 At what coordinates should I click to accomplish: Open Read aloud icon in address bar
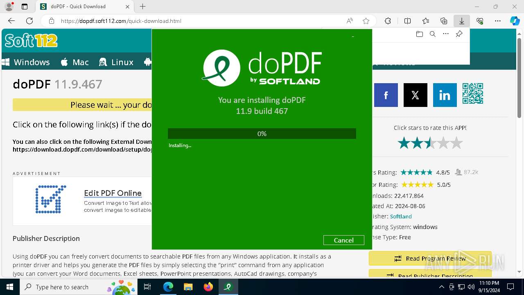(350, 21)
